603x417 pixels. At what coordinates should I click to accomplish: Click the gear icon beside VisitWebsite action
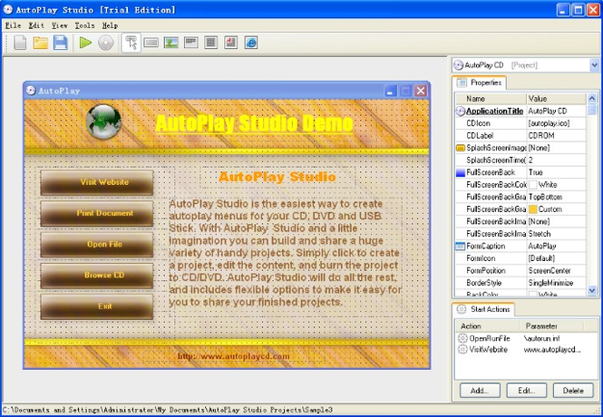tap(462, 349)
